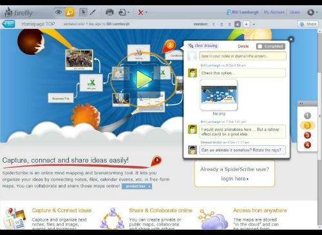This screenshot has height=235, width=322.
Task: Close the comment popup
Action: [291, 39]
